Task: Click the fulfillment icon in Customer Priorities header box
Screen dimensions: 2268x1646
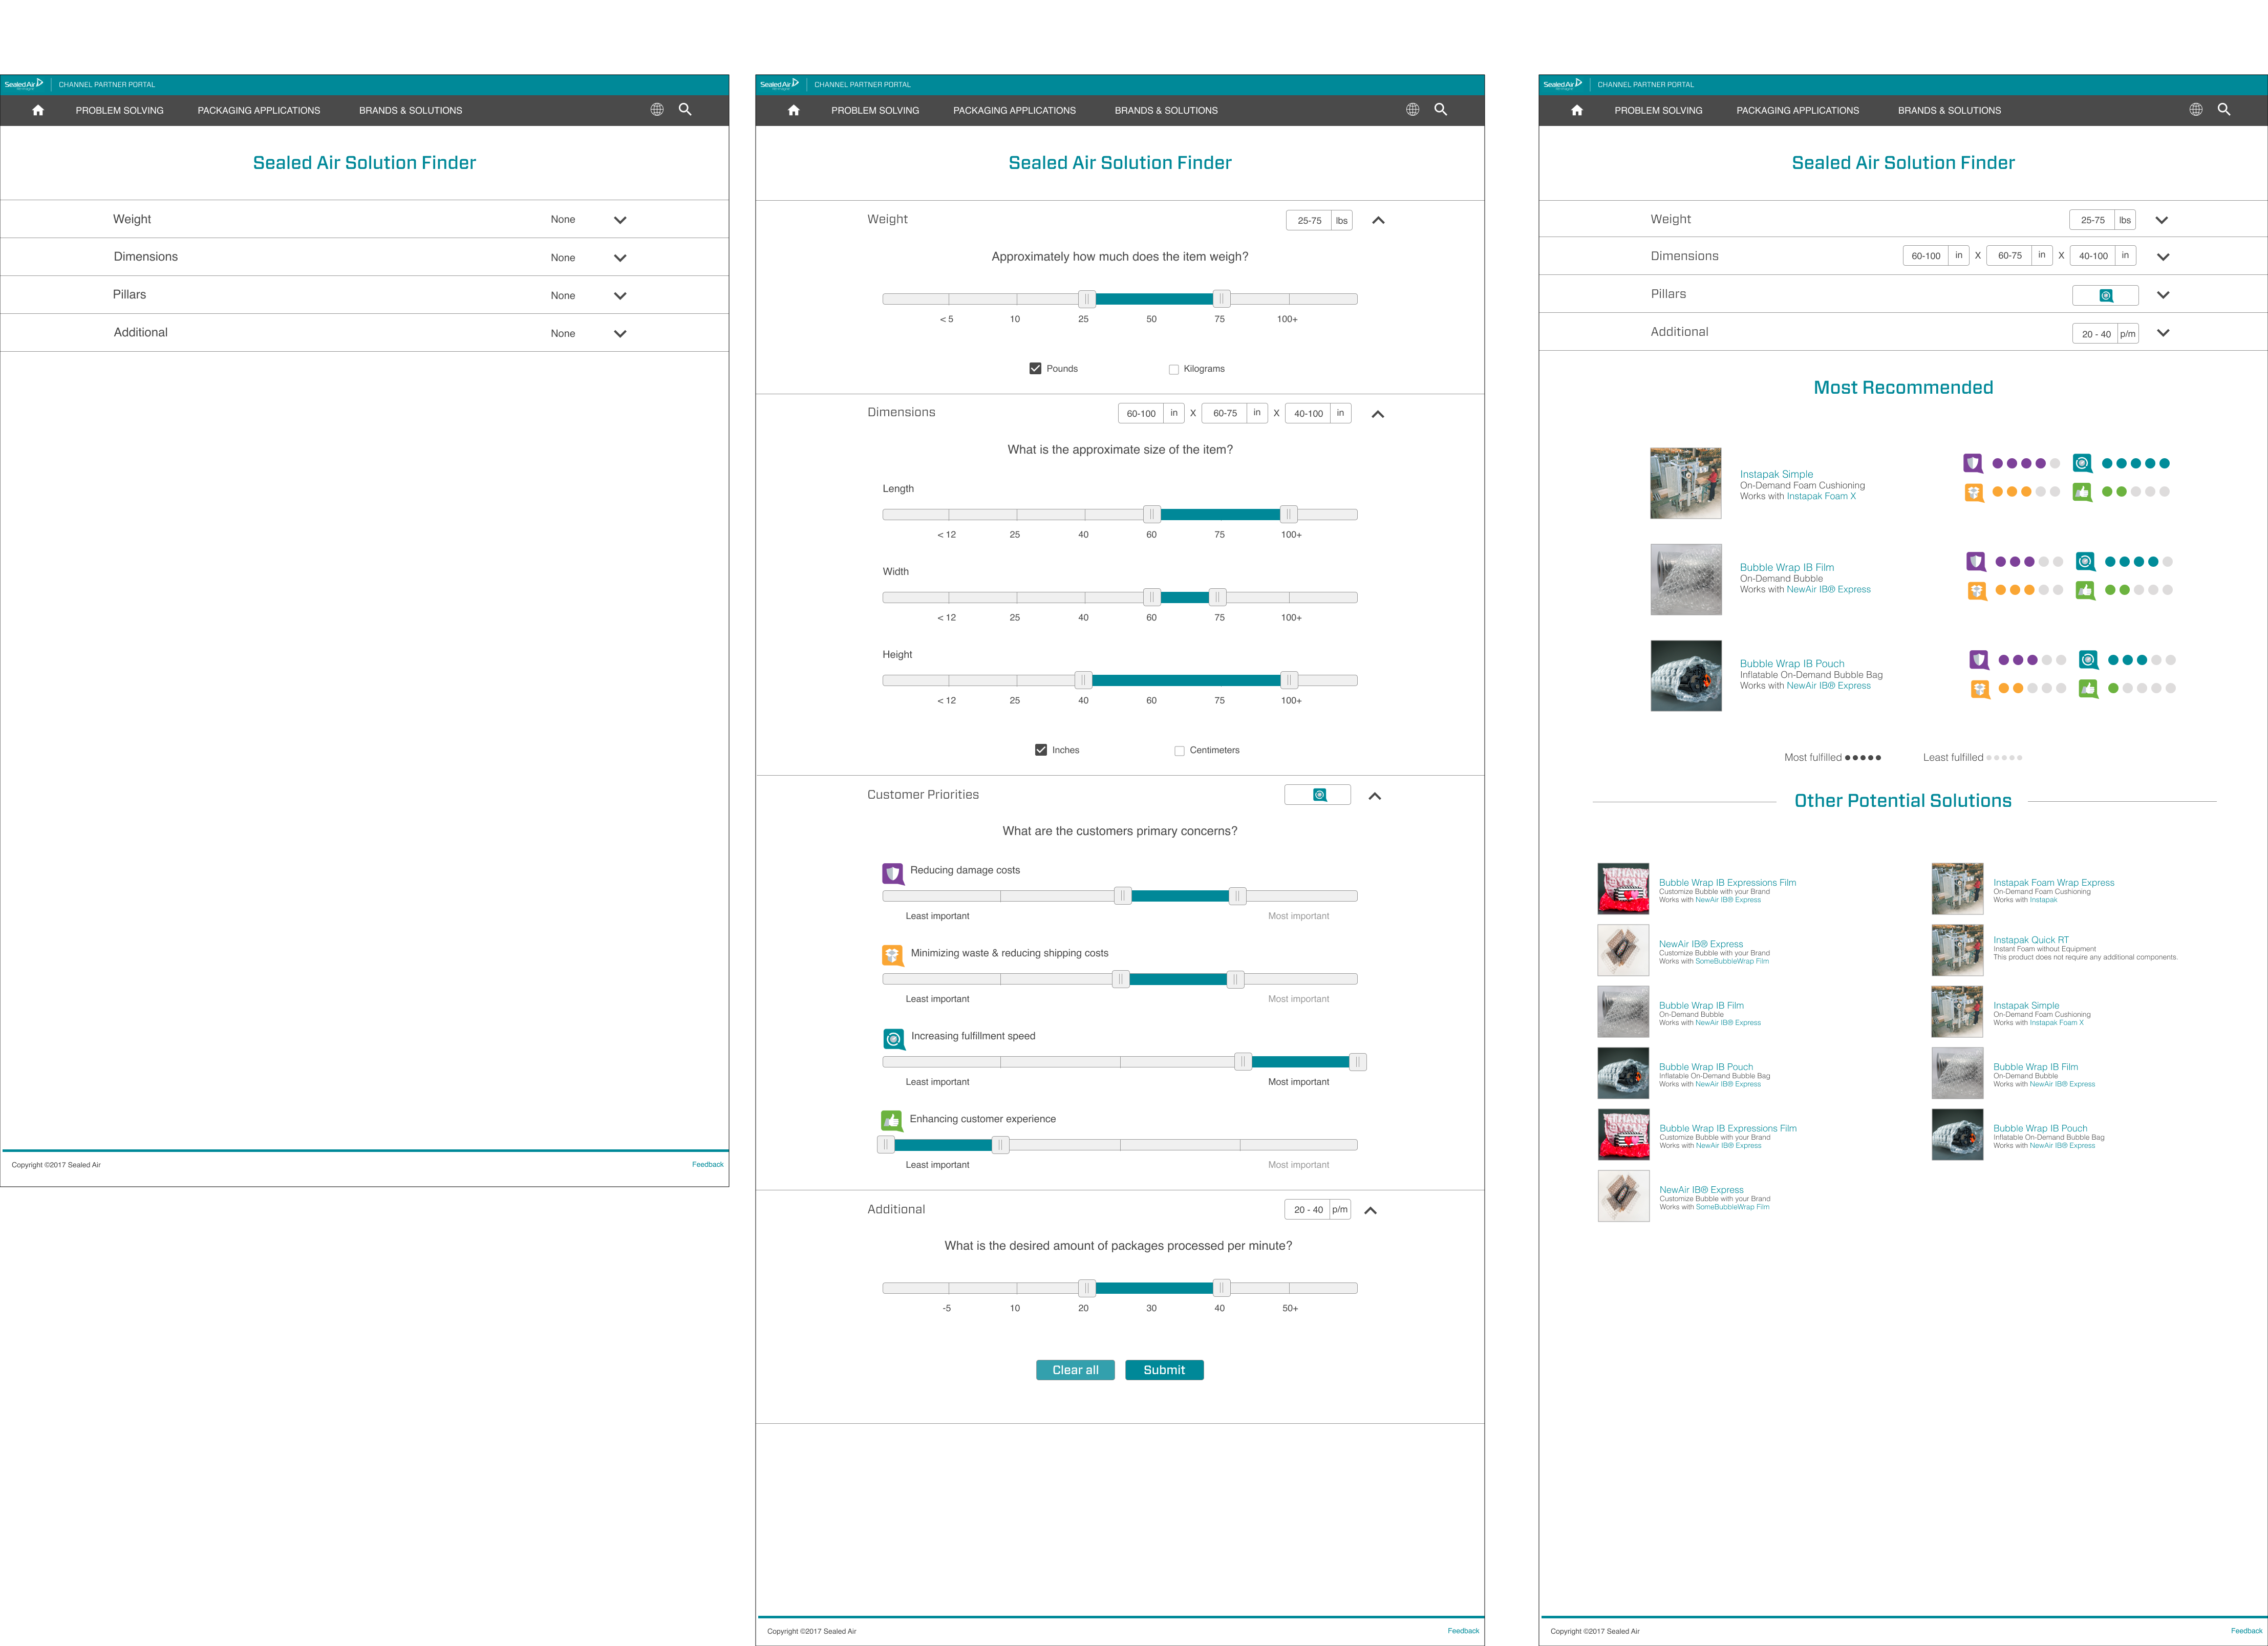Action: coord(1319,795)
